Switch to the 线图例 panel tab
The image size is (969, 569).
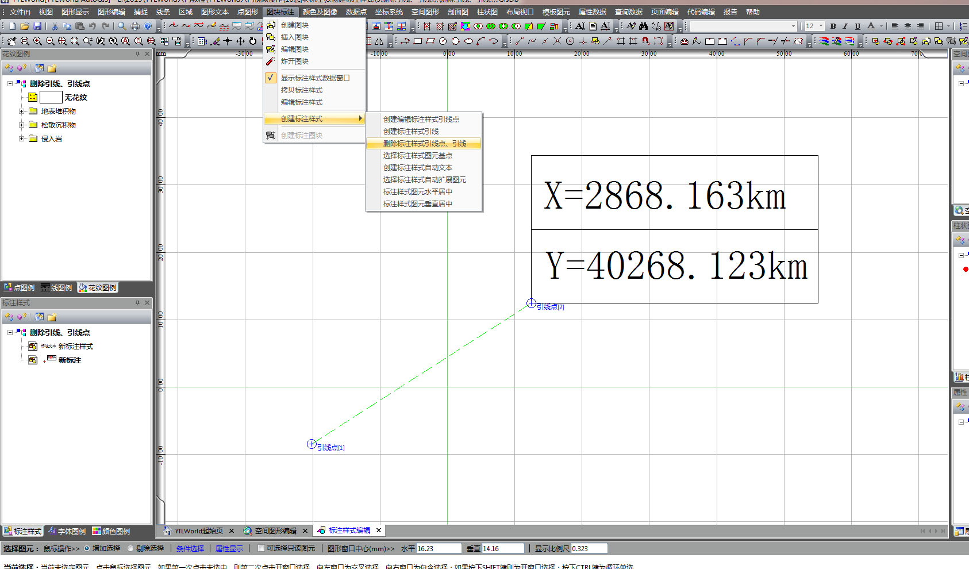(56, 287)
